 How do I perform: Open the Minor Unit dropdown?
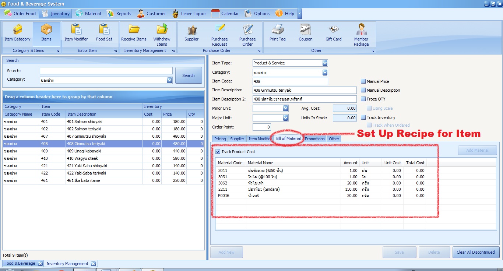click(x=286, y=108)
